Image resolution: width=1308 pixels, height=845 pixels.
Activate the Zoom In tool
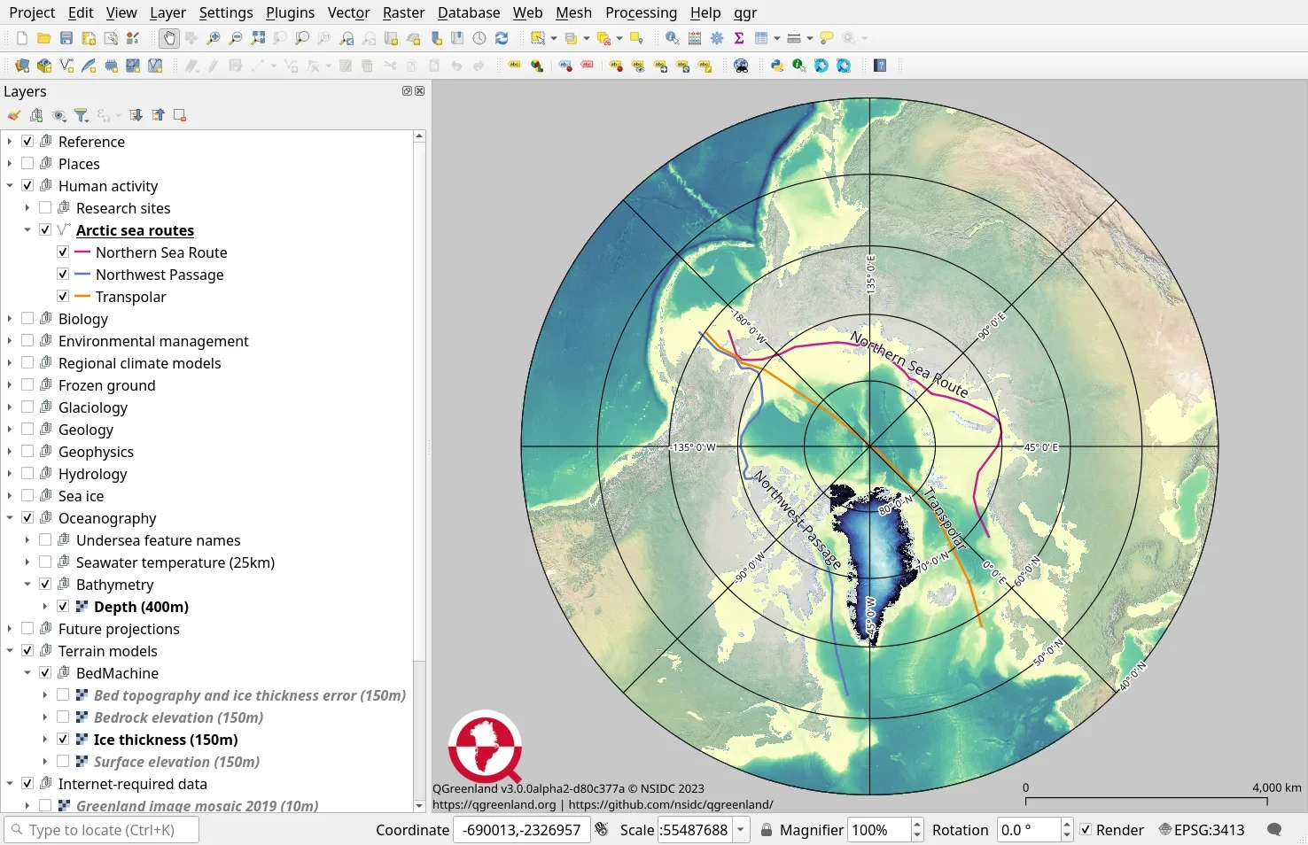pos(213,38)
